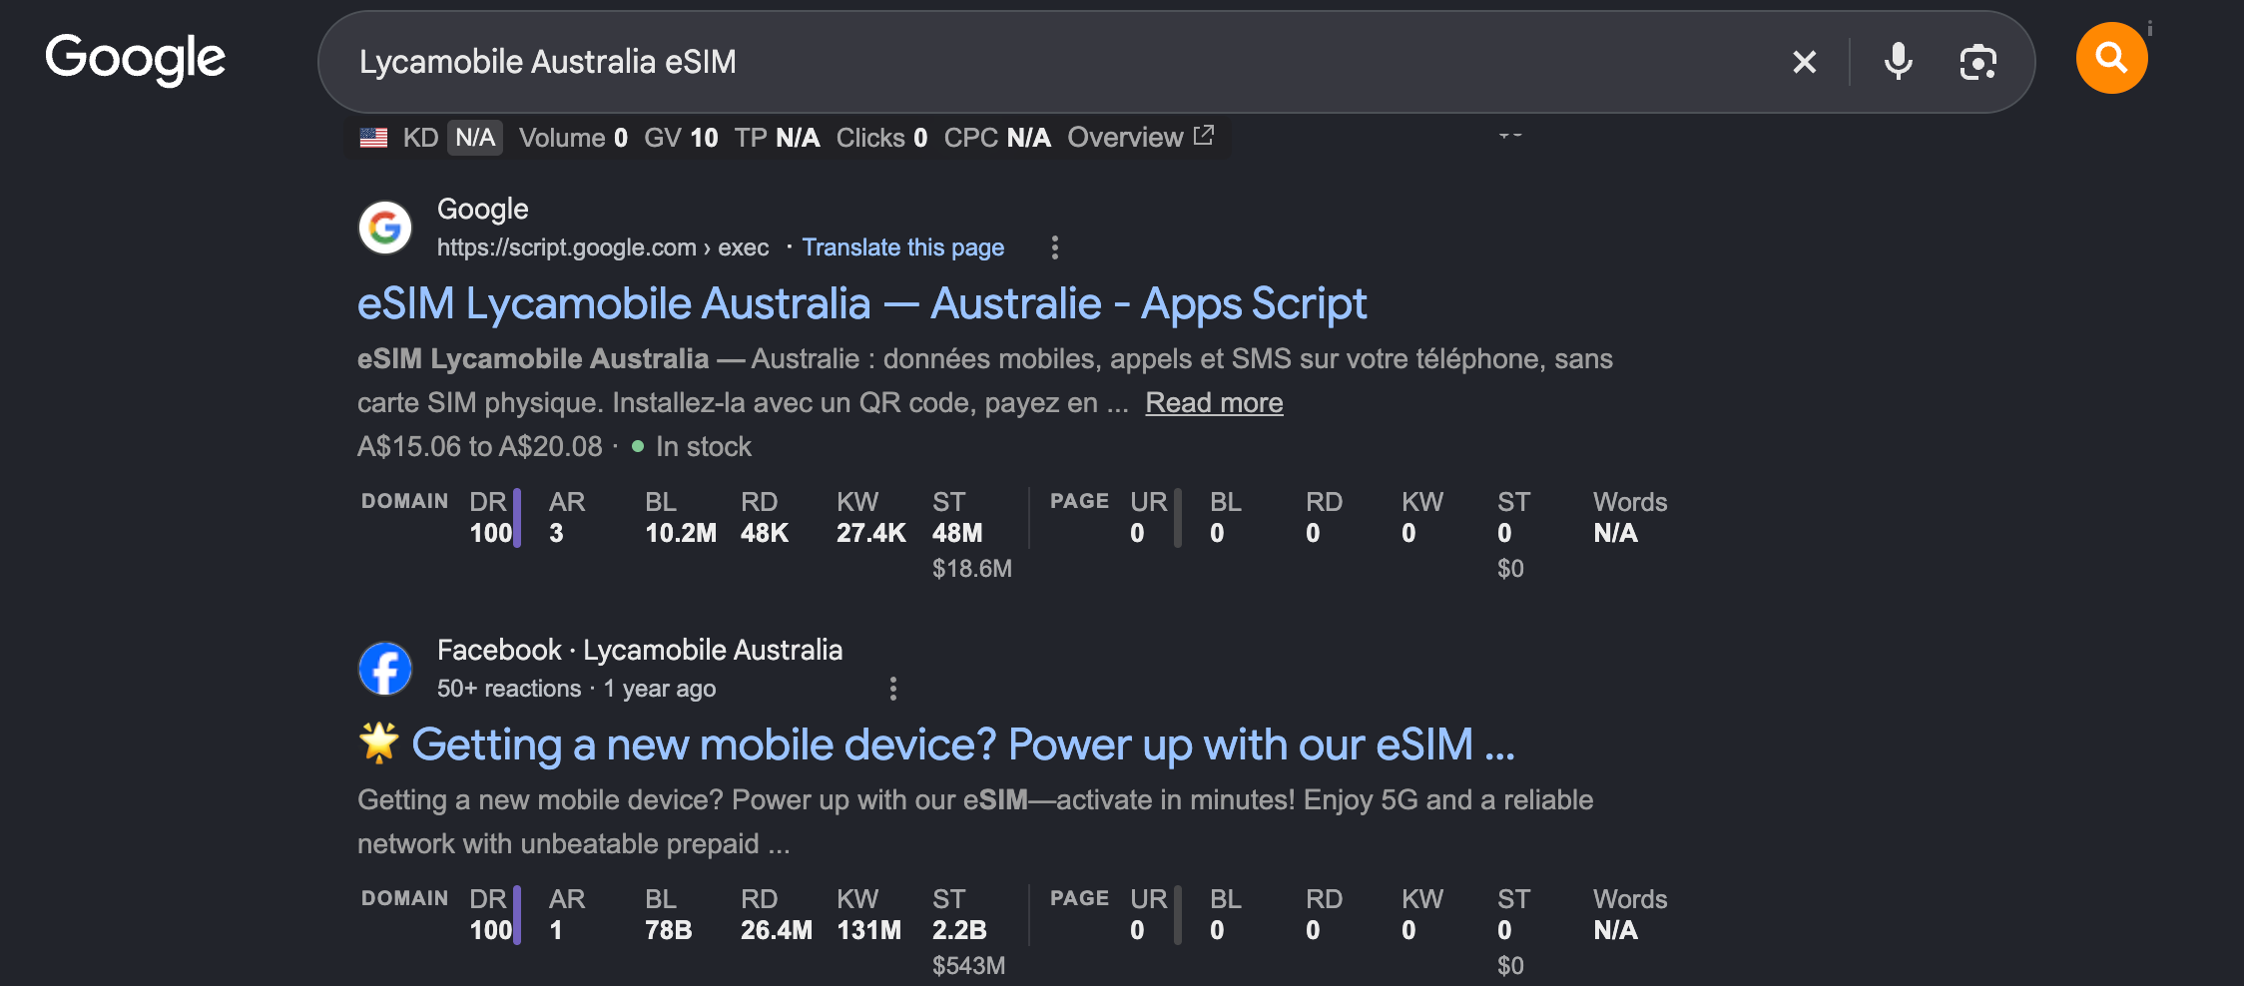Click Read more in first result snippet
2244x986 pixels.
(x=1214, y=402)
